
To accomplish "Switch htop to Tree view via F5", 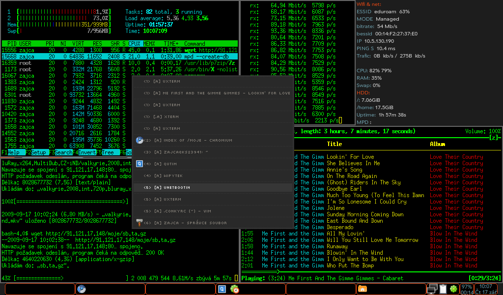I will pyautogui.click(x=108, y=152).
